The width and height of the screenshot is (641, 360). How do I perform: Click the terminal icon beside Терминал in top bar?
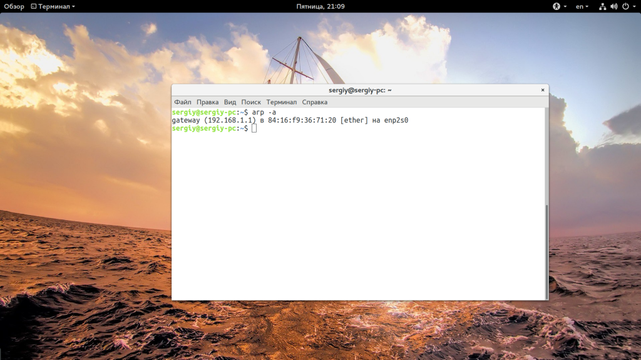click(x=34, y=6)
